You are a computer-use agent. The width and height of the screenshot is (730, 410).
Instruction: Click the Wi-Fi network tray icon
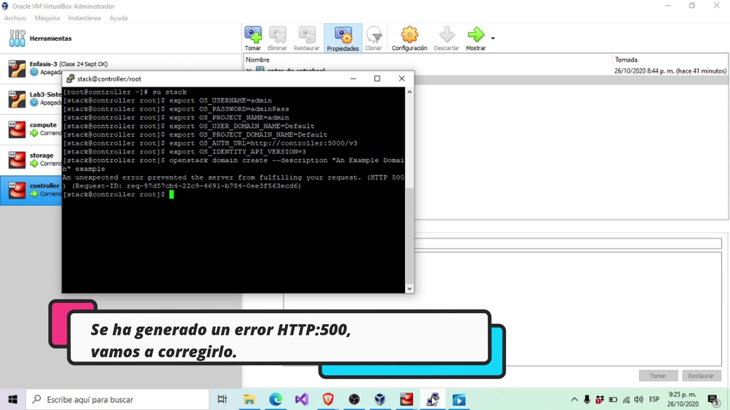coord(626,399)
